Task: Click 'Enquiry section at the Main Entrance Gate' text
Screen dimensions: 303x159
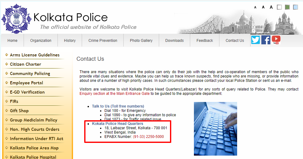Action: (115, 94)
